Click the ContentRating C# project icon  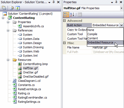click(10, 18)
